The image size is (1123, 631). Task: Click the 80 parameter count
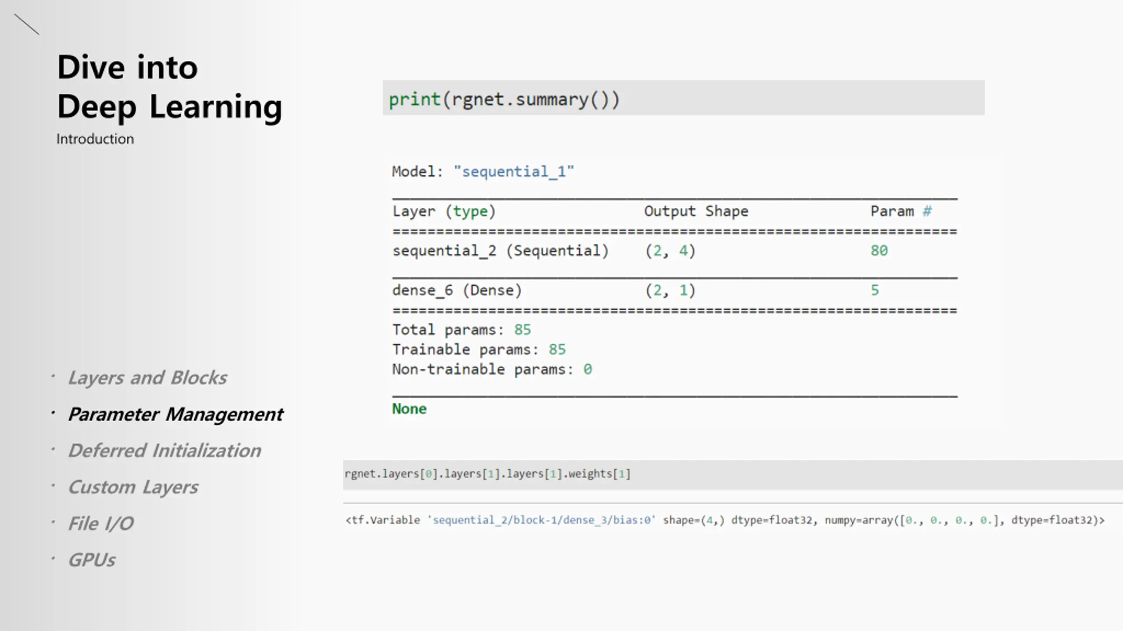click(879, 251)
